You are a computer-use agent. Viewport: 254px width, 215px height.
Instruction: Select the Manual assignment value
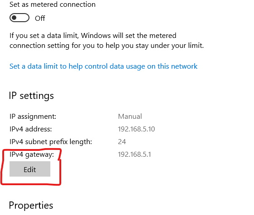click(x=130, y=117)
